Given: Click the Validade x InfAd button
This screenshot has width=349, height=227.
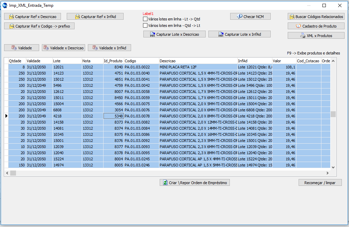Looking at the screenshot, I should [x=109, y=48].
